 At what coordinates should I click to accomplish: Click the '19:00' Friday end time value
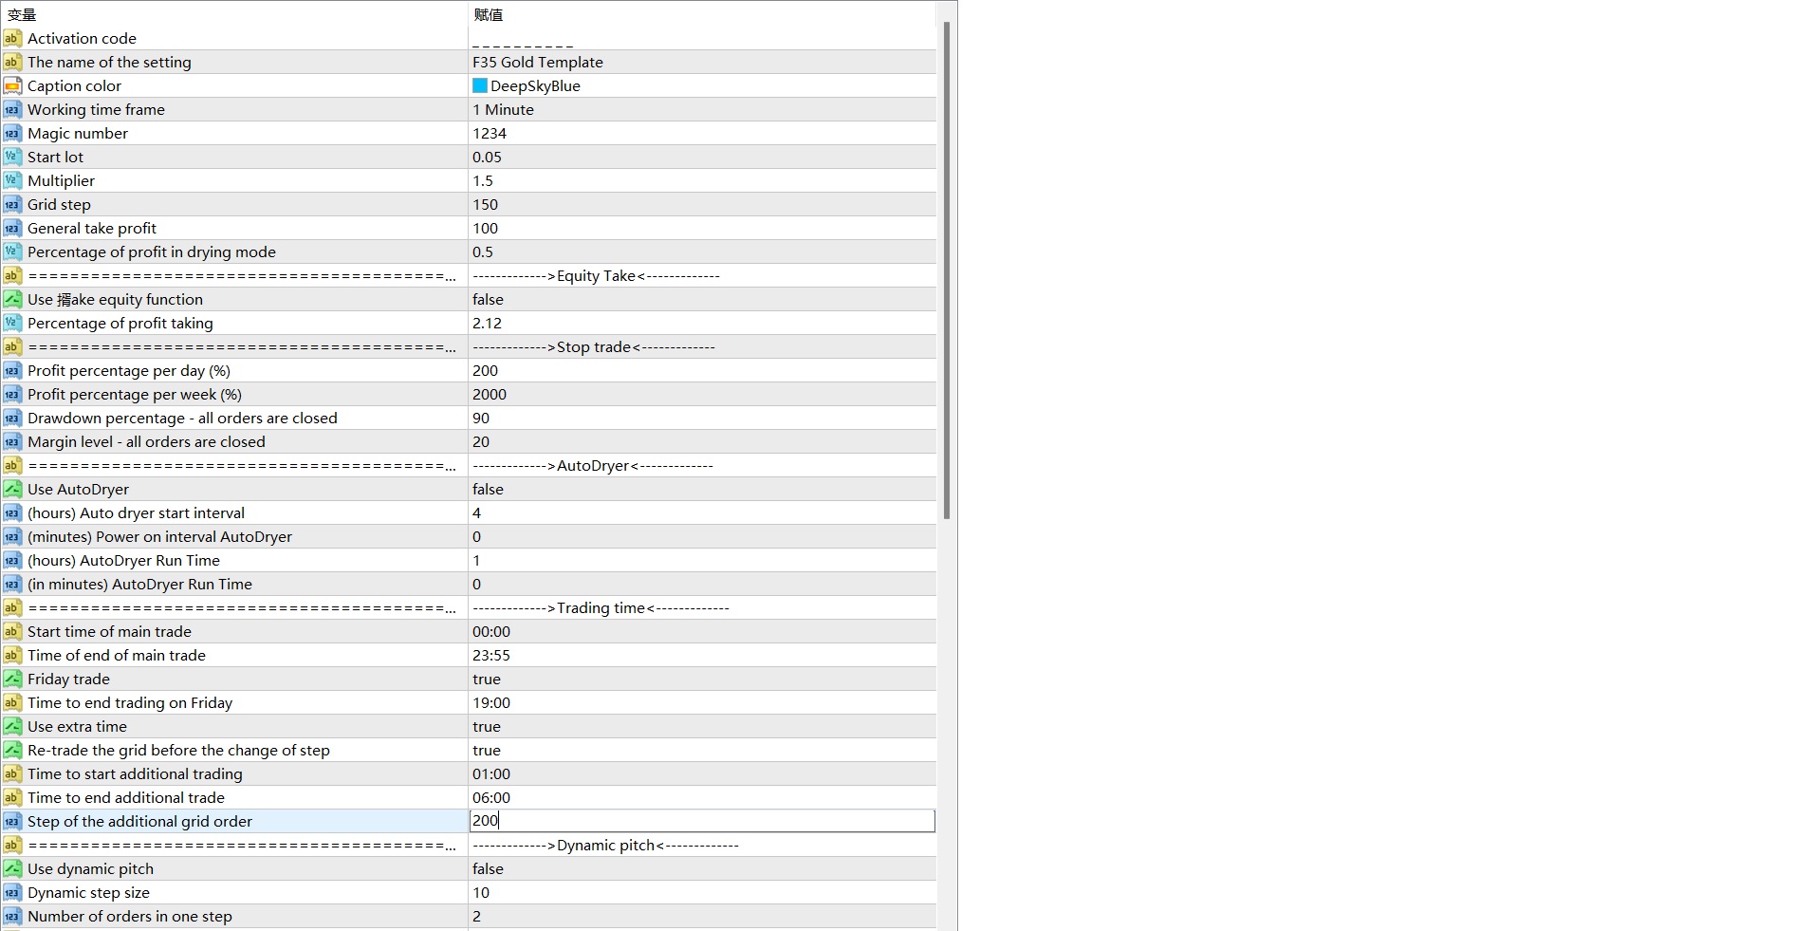tap(491, 702)
